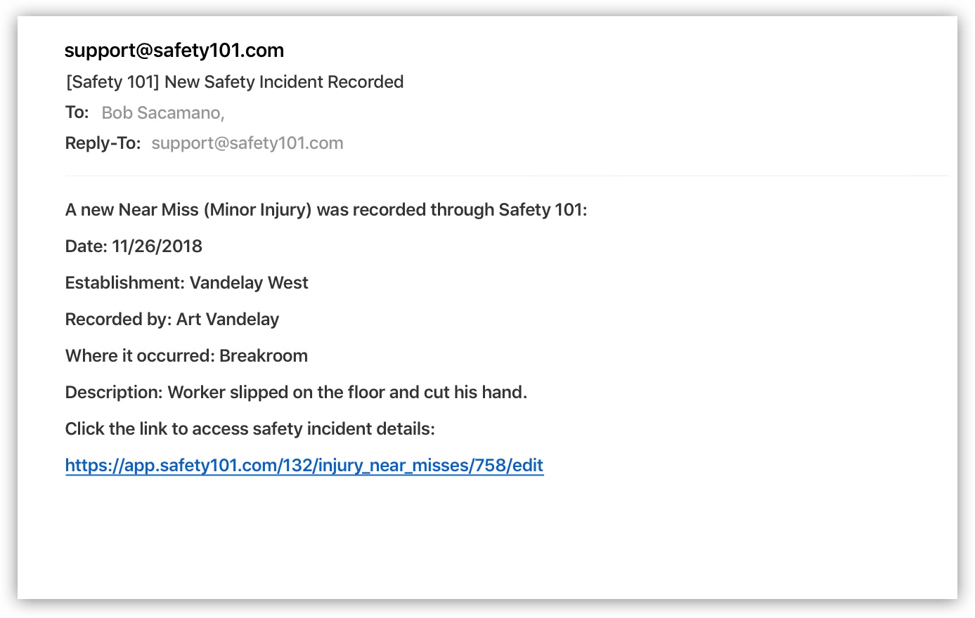The image size is (975, 618).
Task: Click the Recorded by: Art Vandelay line
Action: 172,320
